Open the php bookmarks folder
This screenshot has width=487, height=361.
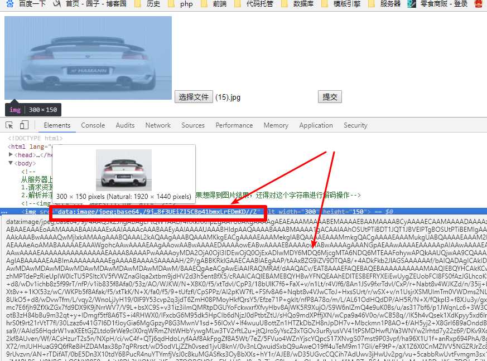180,4
